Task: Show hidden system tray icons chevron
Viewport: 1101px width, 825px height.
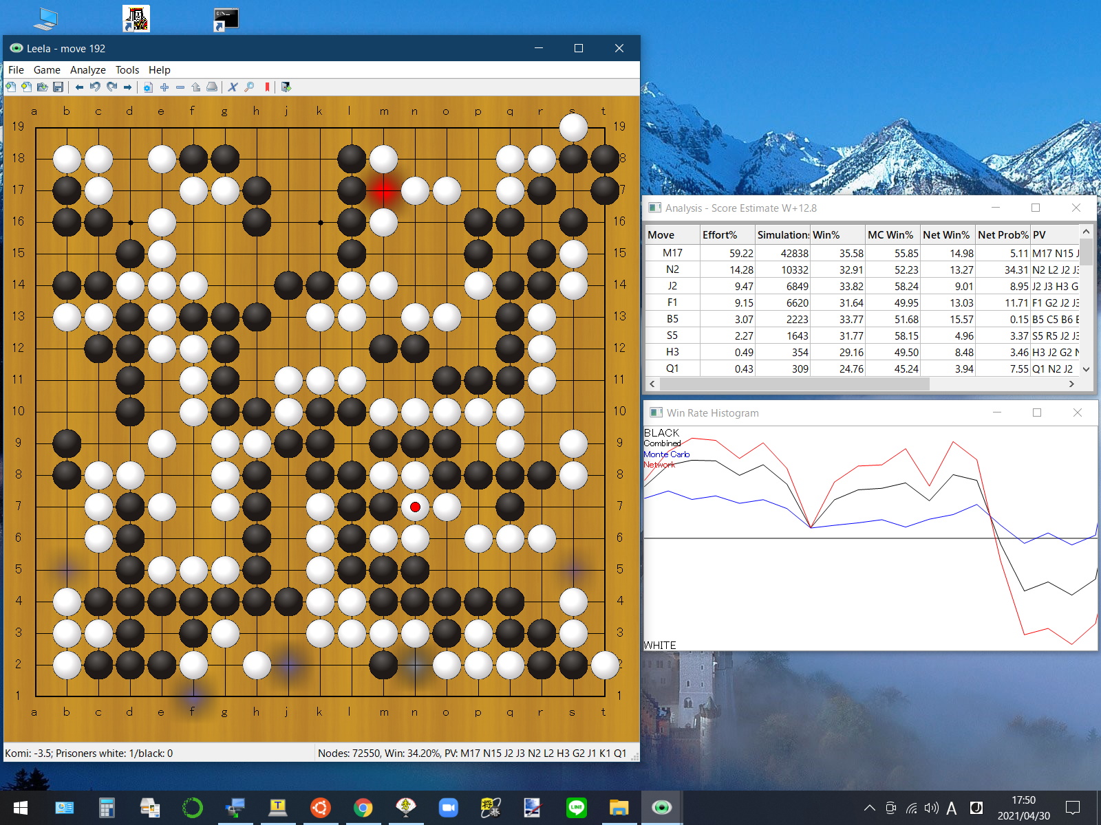Action: tap(870, 808)
